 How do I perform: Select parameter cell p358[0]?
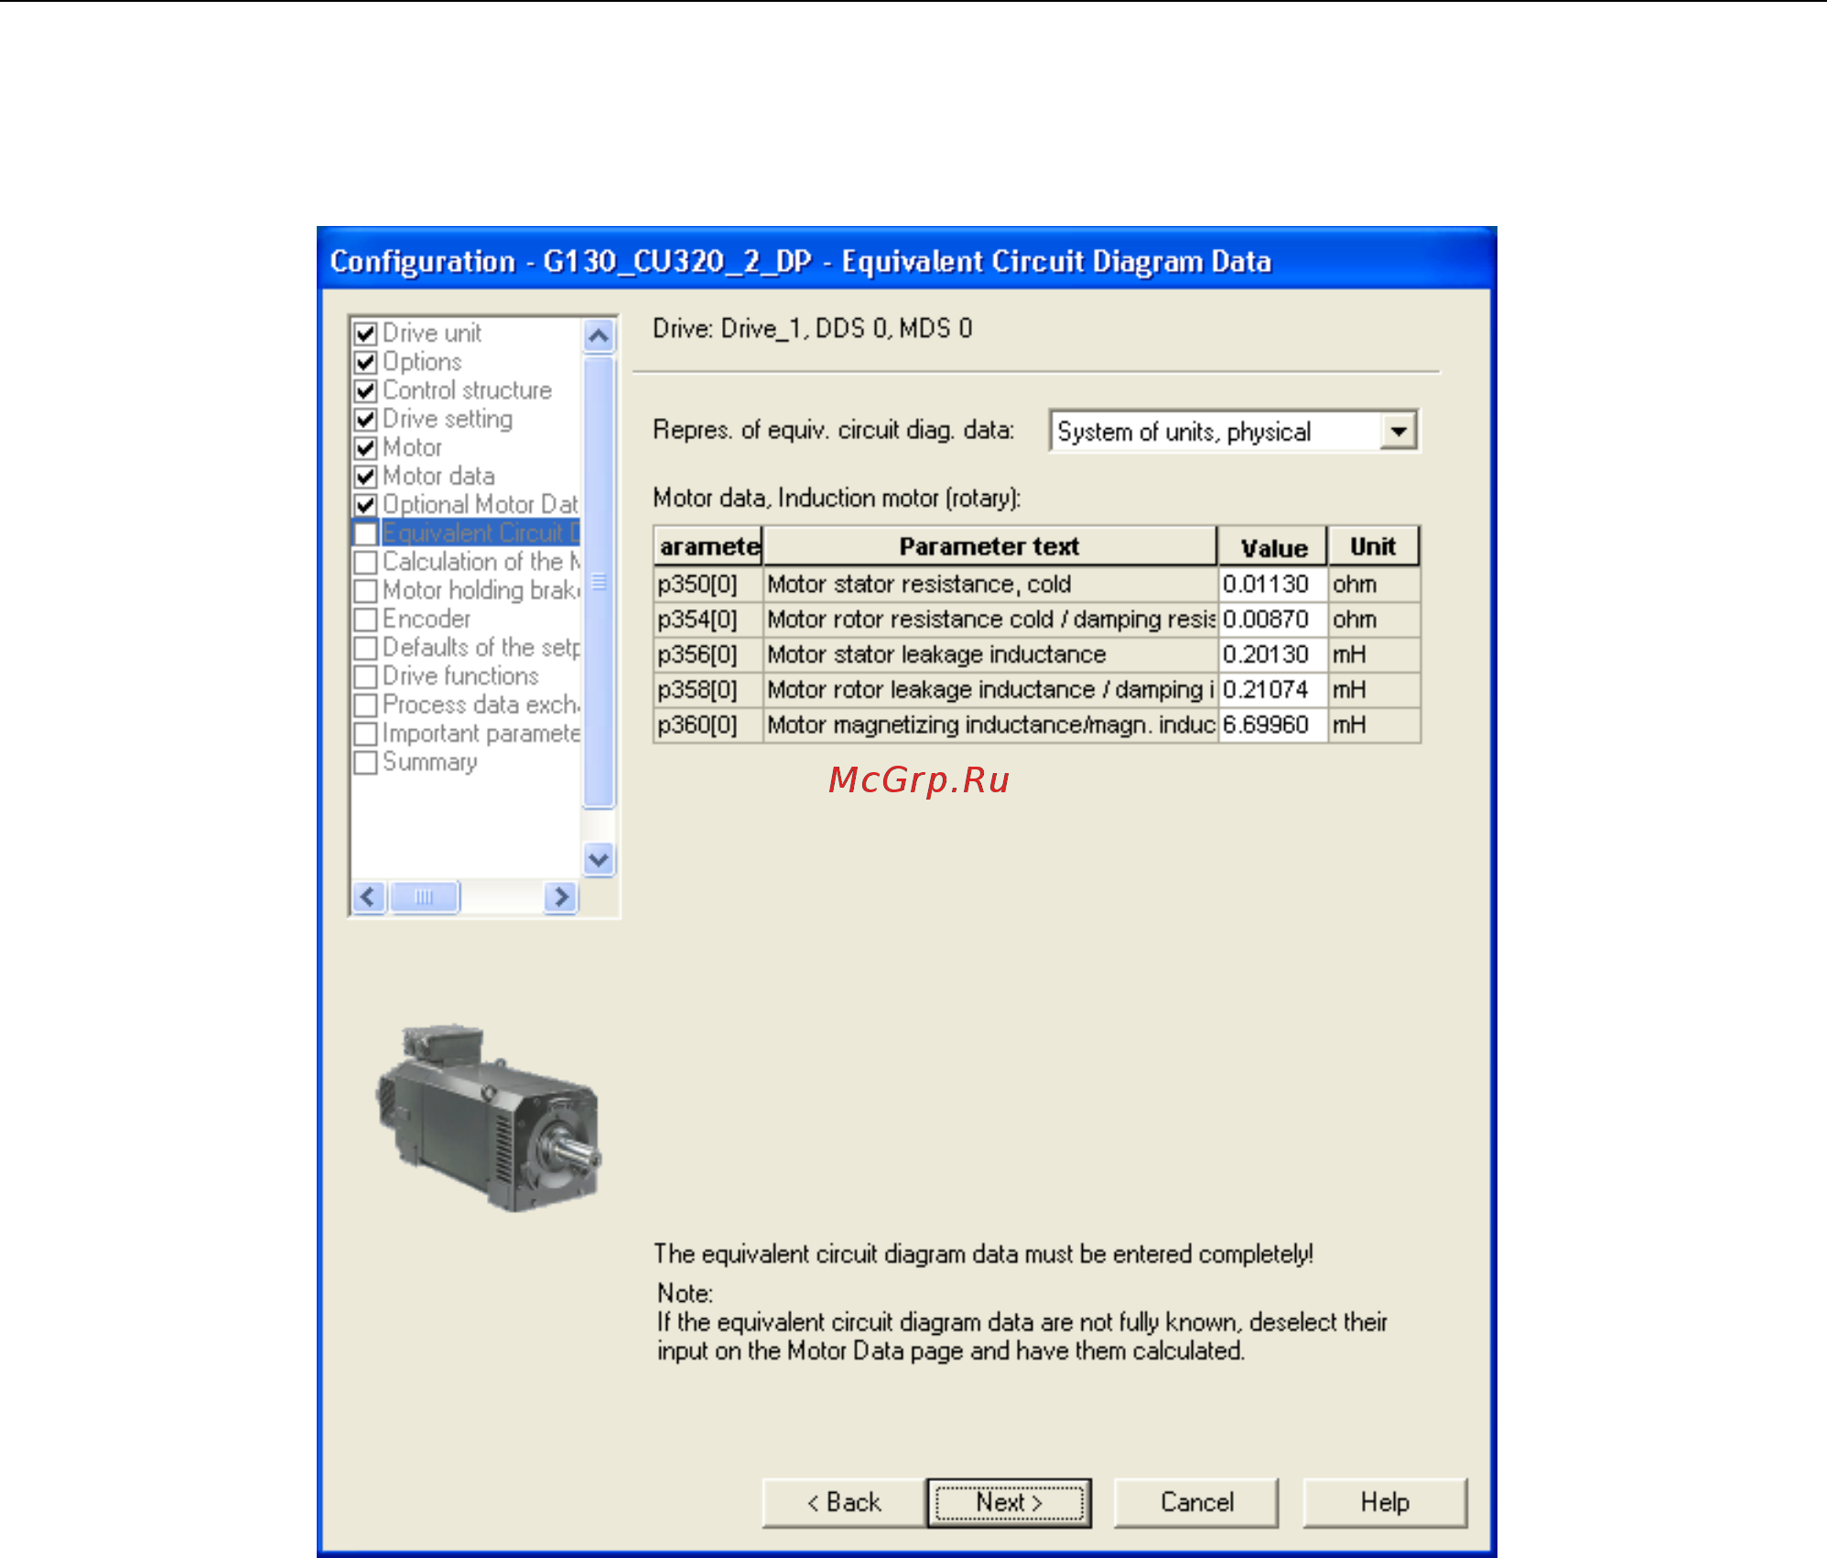tap(708, 690)
